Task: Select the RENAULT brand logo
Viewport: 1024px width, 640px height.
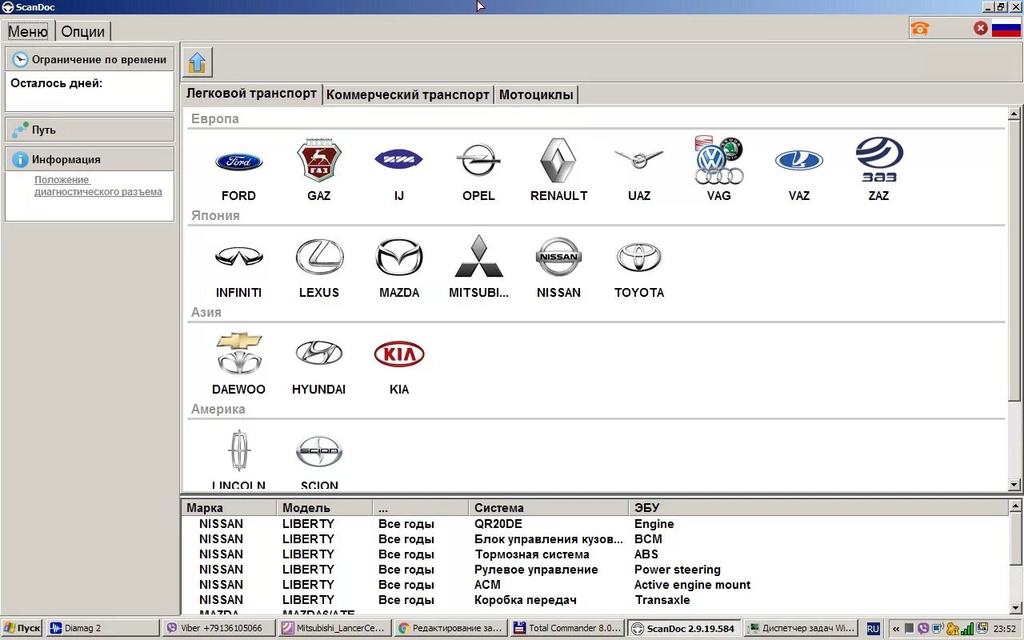Action: point(558,161)
